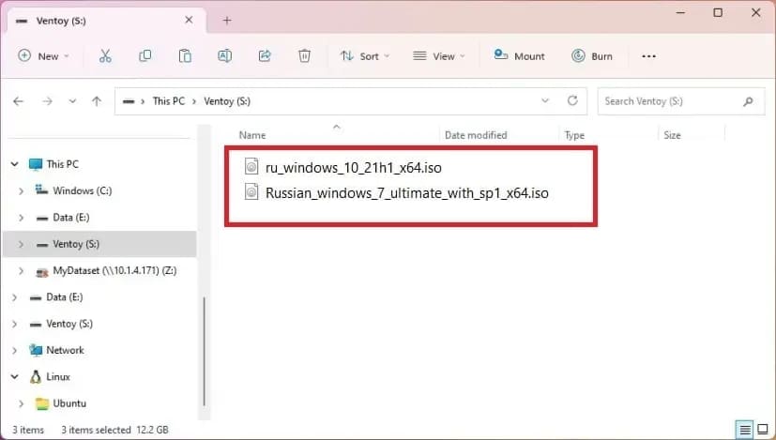This screenshot has width=776, height=440.
Task: Switch to details view in status bar
Action: pyautogui.click(x=744, y=430)
